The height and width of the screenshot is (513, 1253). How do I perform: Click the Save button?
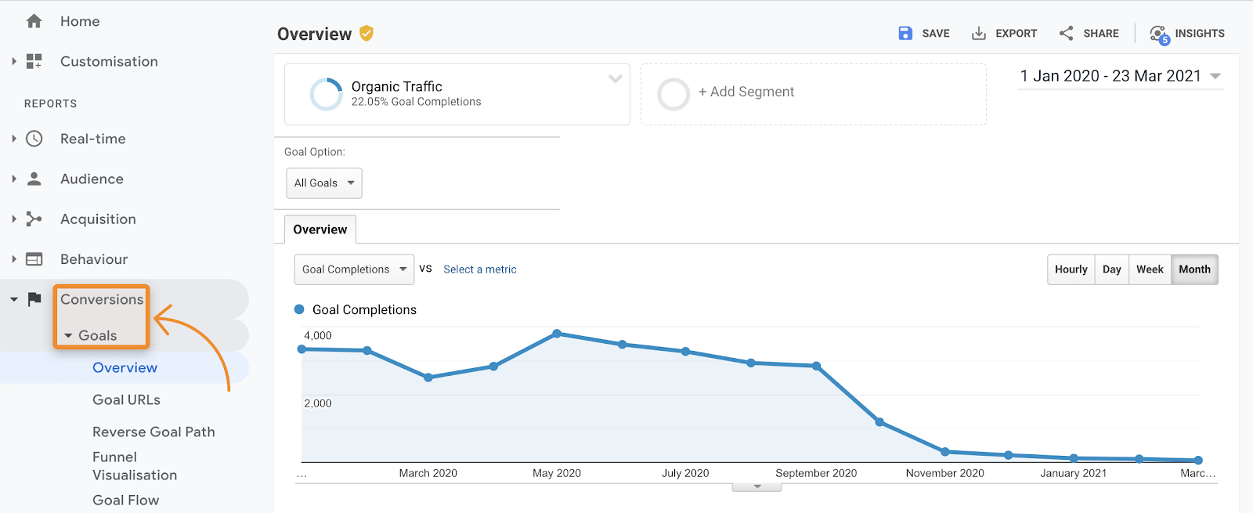[x=924, y=34]
